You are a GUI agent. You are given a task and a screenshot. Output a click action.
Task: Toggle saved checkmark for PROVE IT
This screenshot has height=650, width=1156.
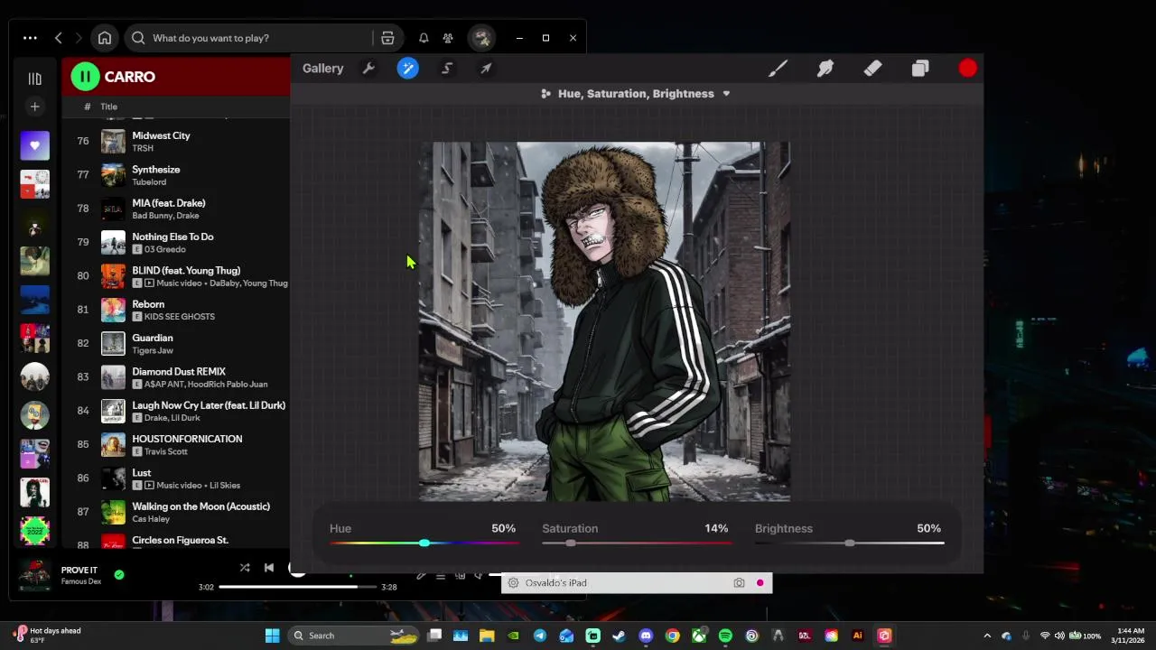(x=119, y=574)
